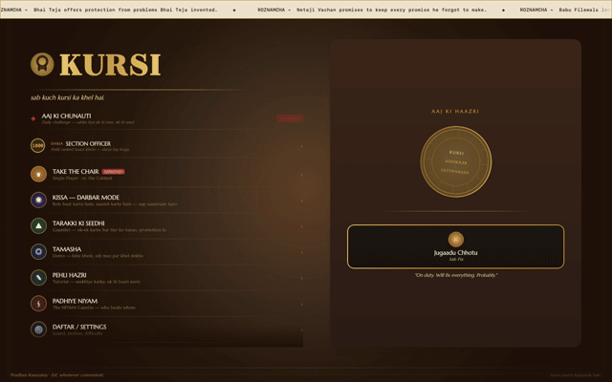Open the Padhiye Niyam gazette icon
612x382 pixels.
(38, 304)
